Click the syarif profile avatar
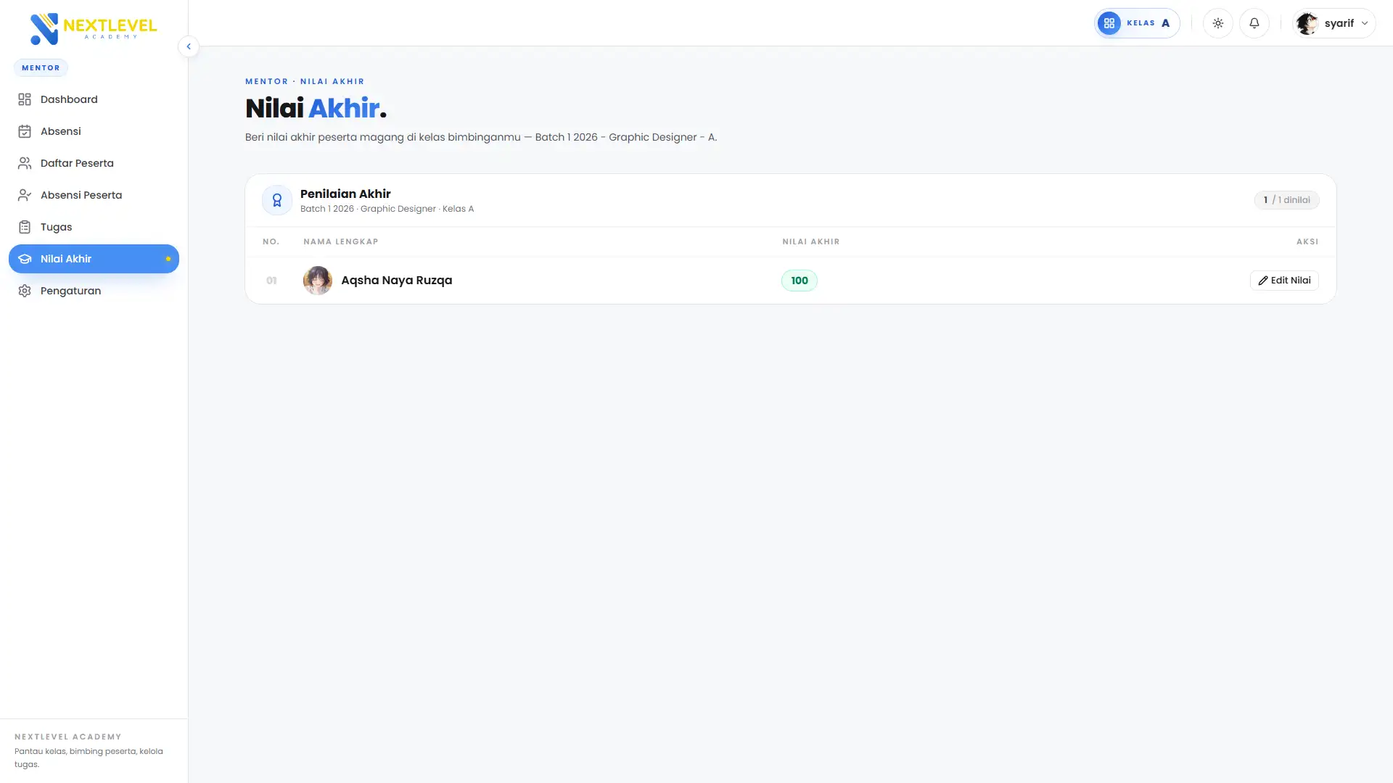 1307,23
